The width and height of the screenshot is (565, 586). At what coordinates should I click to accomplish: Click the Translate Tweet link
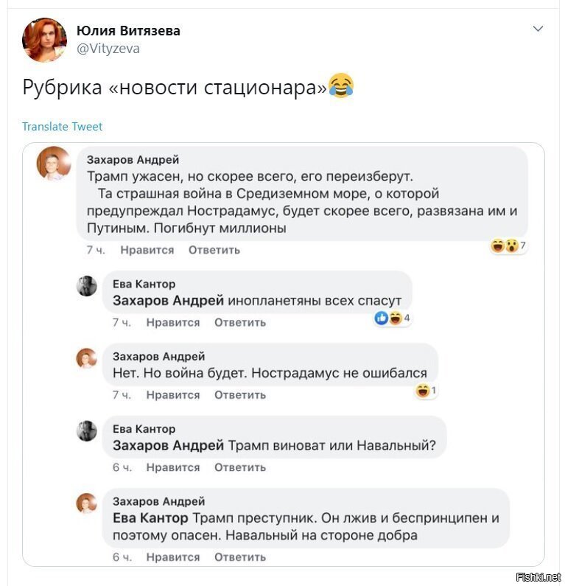[x=62, y=126]
